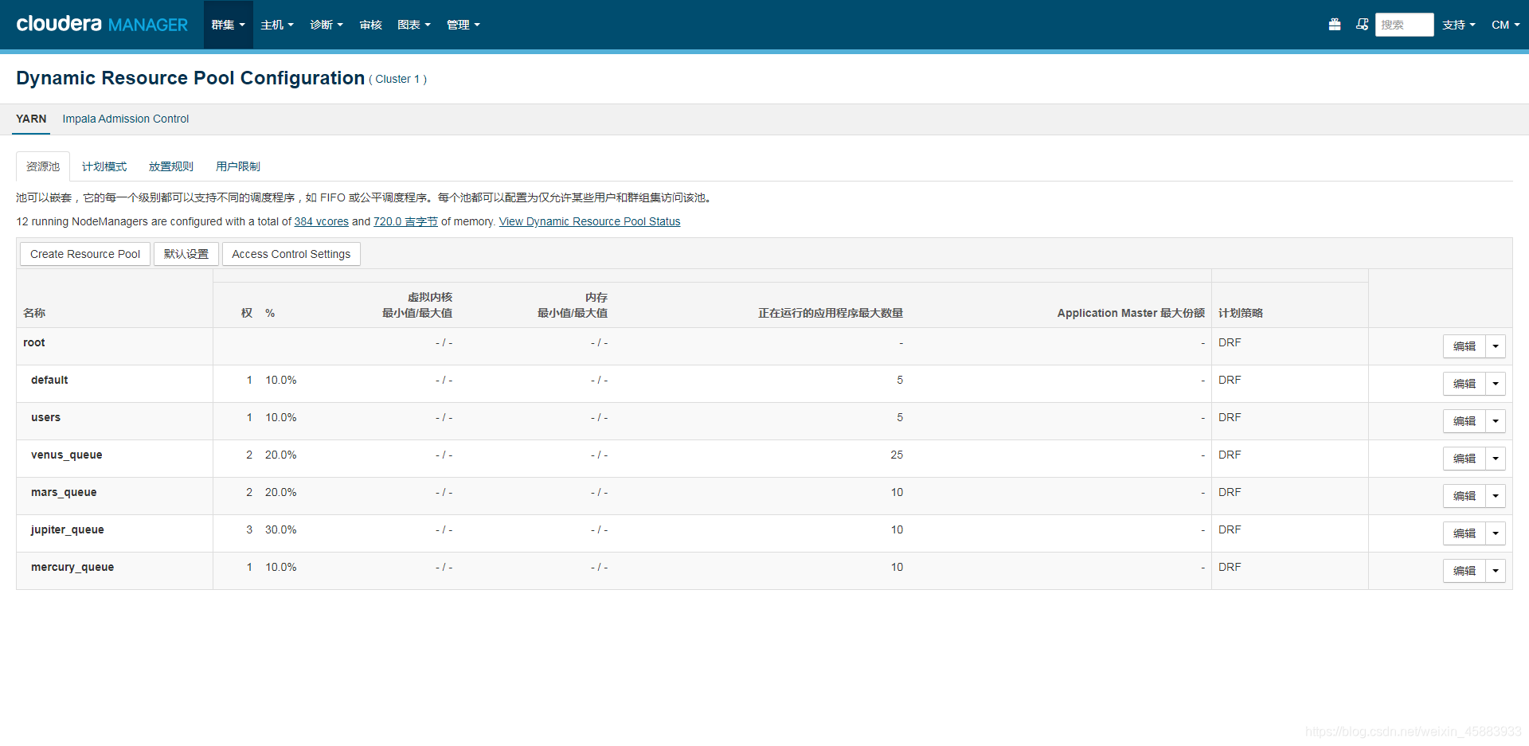Edit the root pool

click(x=1464, y=346)
